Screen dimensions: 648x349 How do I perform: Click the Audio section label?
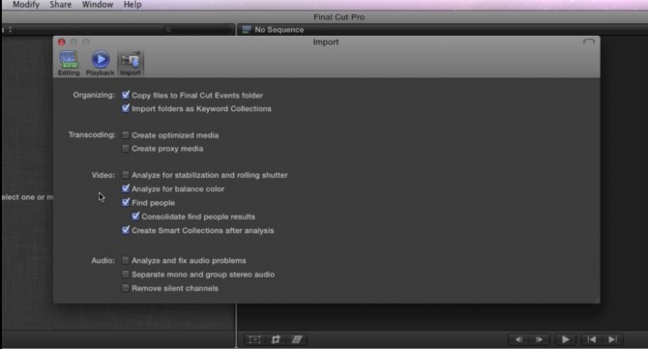pyautogui.click(x=103, y=261)
